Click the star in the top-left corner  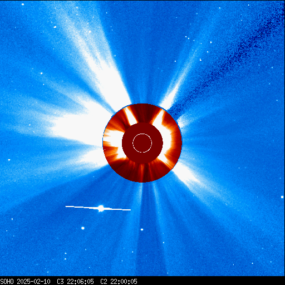pyautogui.click(x=23, y=4)
